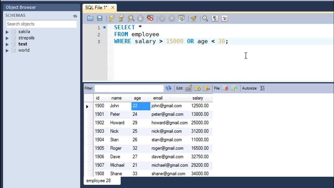The height and width of the screenshot is (188, 334).
Task: Stop the running query
Action: coord(140,18)
